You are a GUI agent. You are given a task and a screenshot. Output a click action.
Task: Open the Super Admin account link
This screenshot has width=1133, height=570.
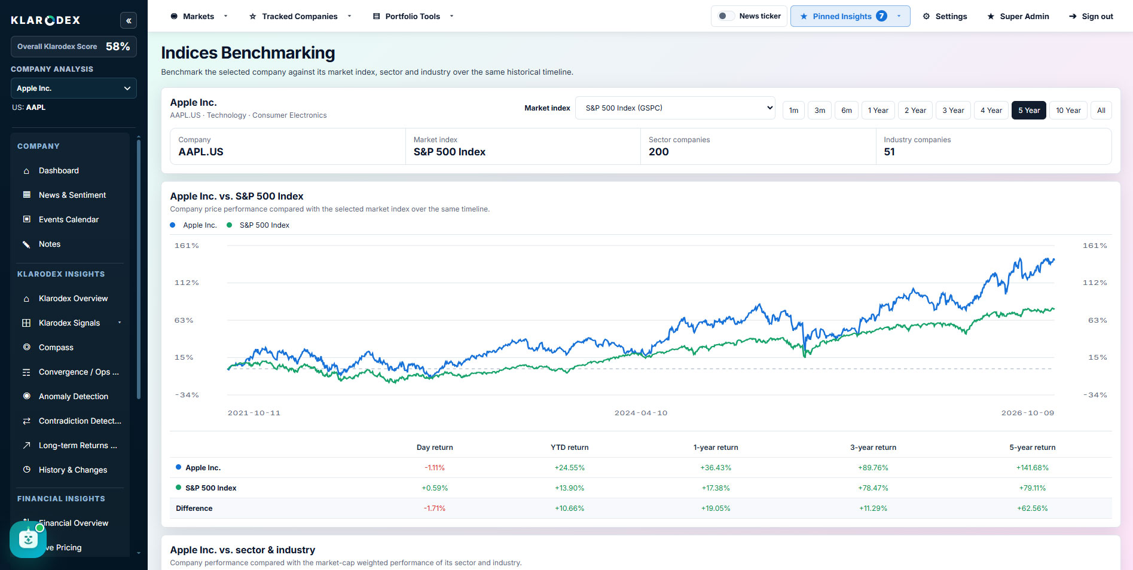click(x=1018, y=16)
